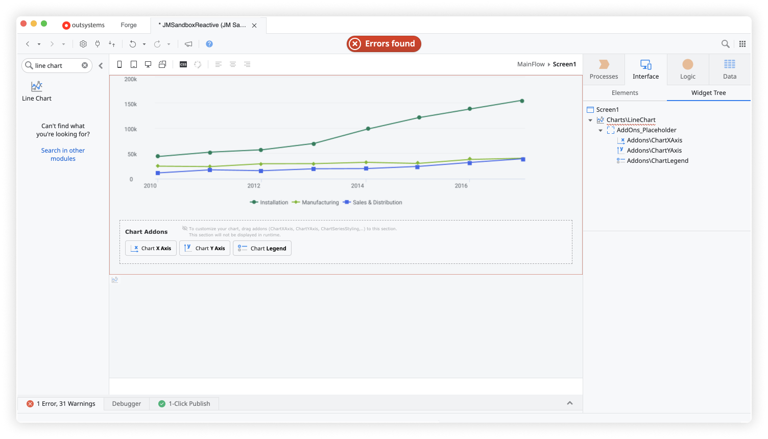Open the Elements subtab
The image size is (768, 439).
[625, 93]
